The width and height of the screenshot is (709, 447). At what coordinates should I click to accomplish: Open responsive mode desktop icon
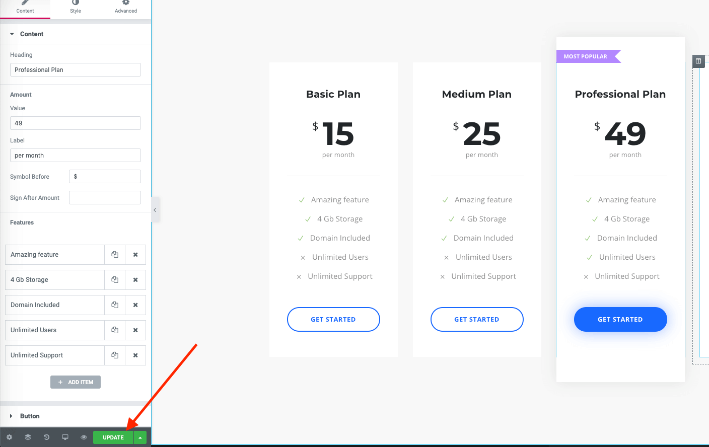[x=65, y=437]
